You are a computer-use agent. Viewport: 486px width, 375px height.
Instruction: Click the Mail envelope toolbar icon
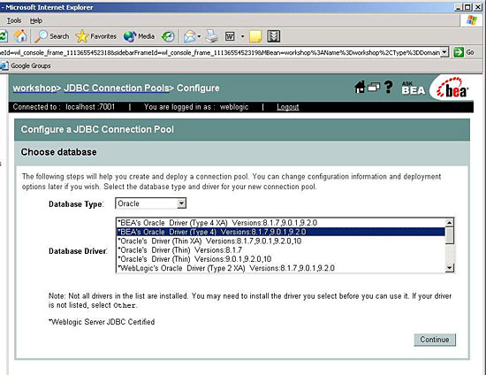coord(189,36)
